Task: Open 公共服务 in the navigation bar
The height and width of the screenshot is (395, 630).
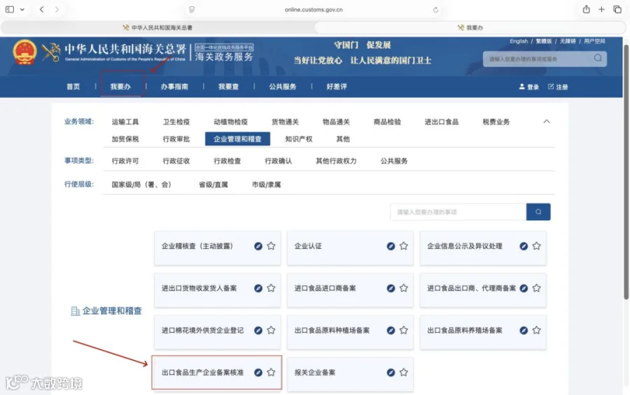Action: tap(283, 87)
